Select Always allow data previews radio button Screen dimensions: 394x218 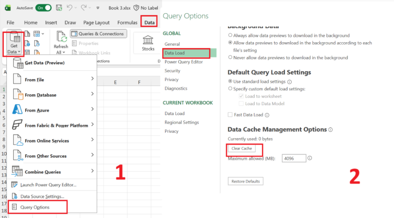230,35
